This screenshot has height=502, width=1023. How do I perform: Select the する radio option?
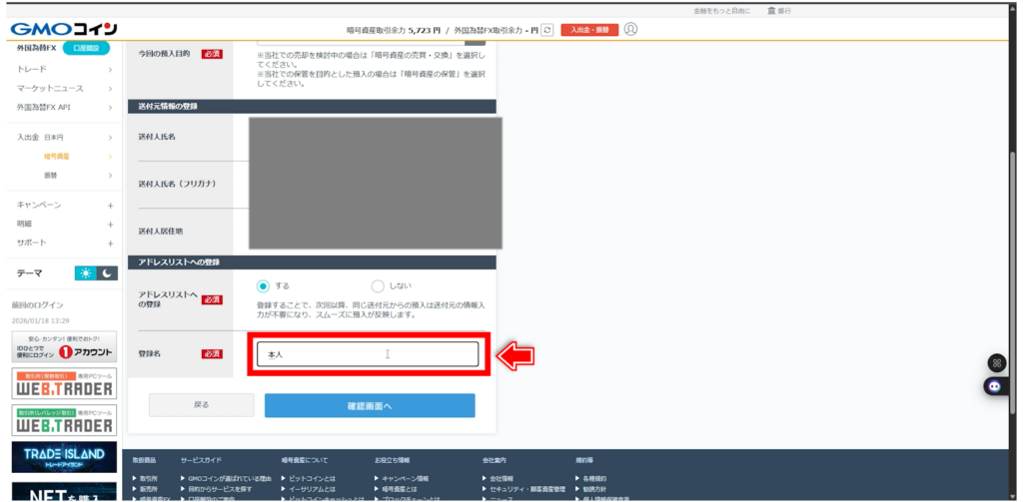coord(264,285)
